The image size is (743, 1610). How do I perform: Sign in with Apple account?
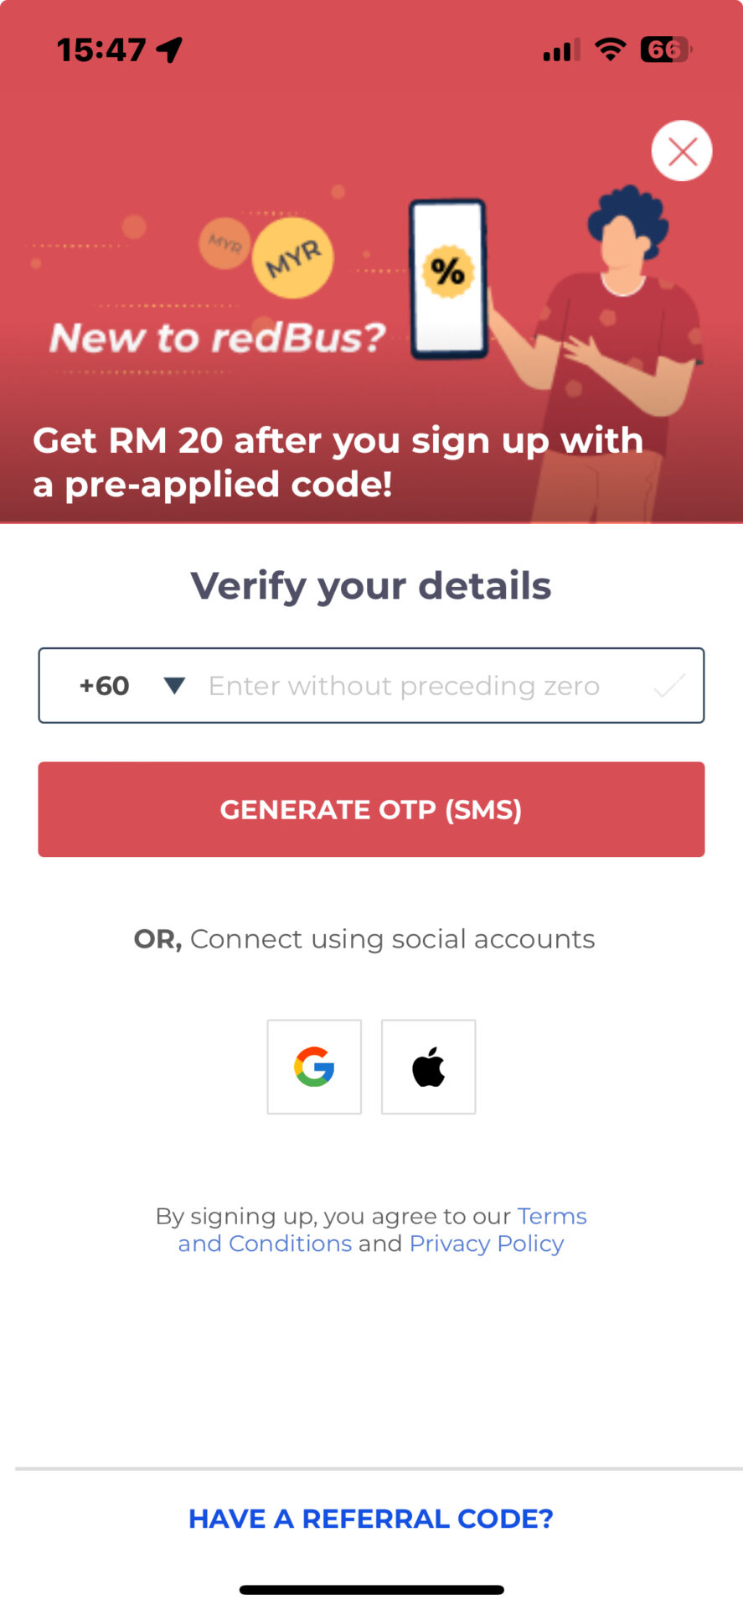click(x=428, y=1067)
